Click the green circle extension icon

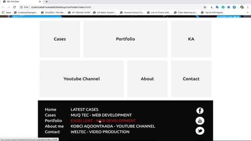pos(223,7)
